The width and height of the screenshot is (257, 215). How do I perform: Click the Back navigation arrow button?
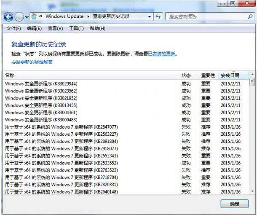pos(8,17)
